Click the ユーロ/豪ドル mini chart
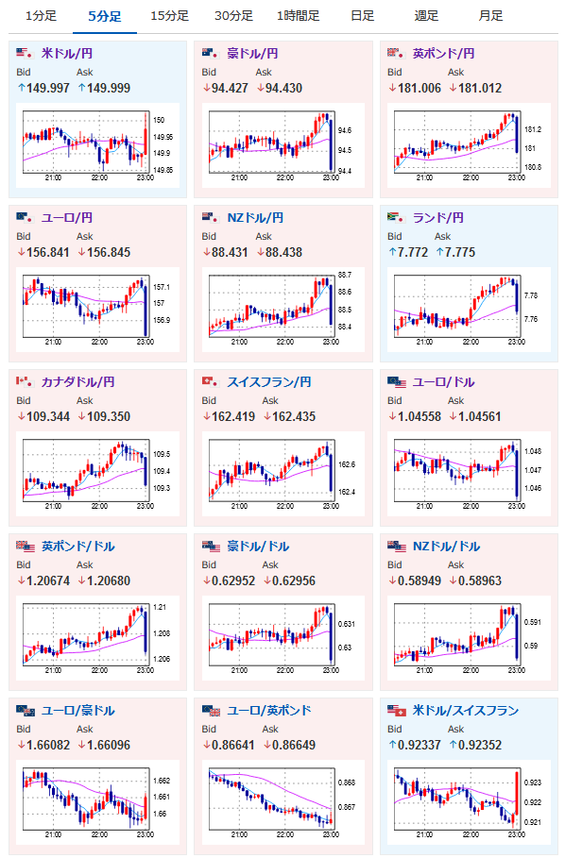 [97, 802]
